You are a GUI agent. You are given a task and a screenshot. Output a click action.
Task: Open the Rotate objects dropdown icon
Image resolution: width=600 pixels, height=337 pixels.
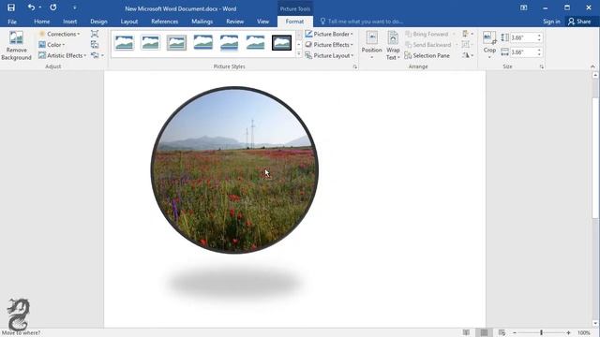click(x=467, y=55)
